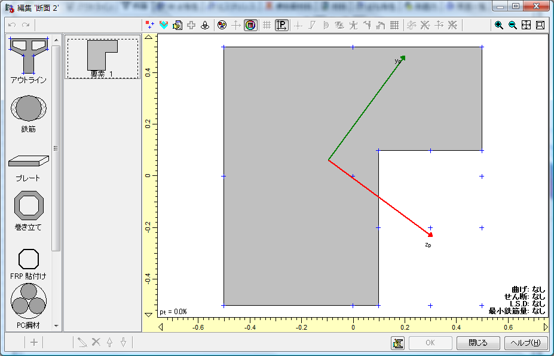Screen dimensions: 554x356
Task: Select the FRP 貼付け tool
Action: 29,264
